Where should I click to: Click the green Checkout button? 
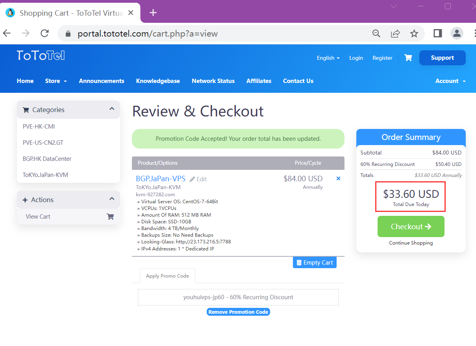click(411, 226)
